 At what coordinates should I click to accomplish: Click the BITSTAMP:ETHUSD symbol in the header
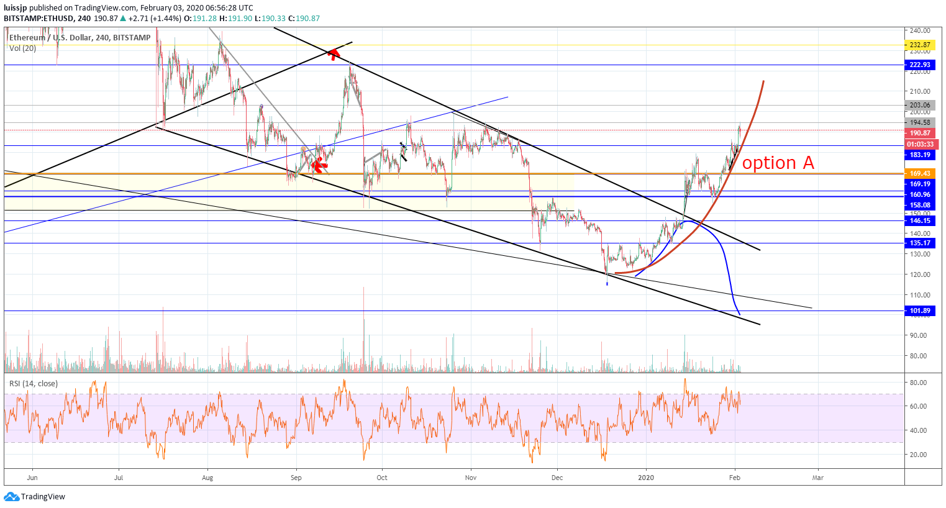tap(39, 19)
